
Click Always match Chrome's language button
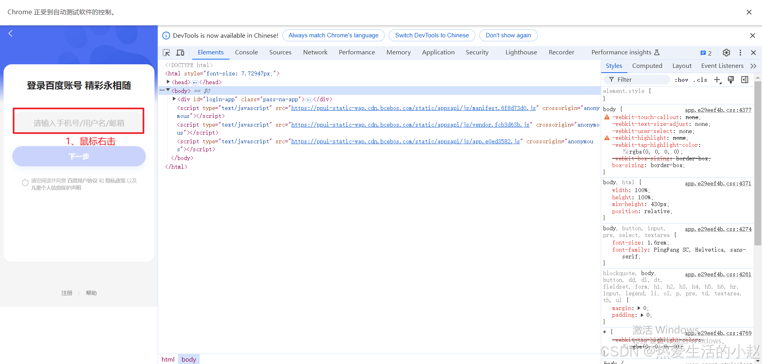[x=333, y=35]
